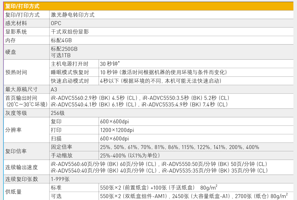The image size is (297, 200).
Task: Click the row label 连续输出速度
Action: [21, 167]
